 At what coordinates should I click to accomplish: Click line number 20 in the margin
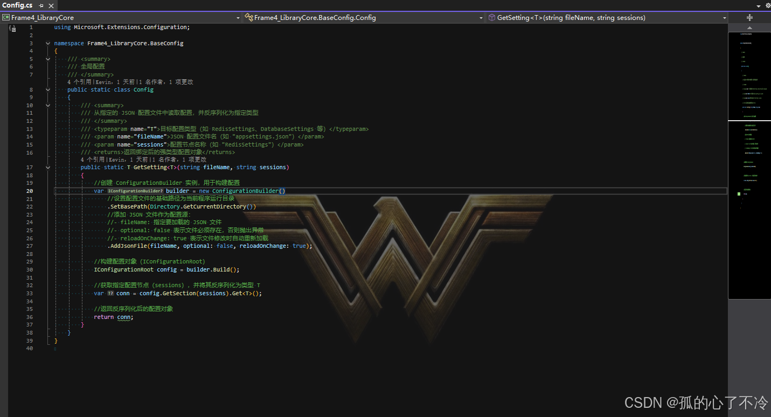coord(29,191)
